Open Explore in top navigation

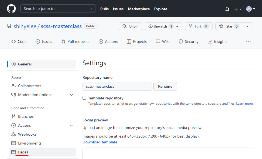point(161,9)
